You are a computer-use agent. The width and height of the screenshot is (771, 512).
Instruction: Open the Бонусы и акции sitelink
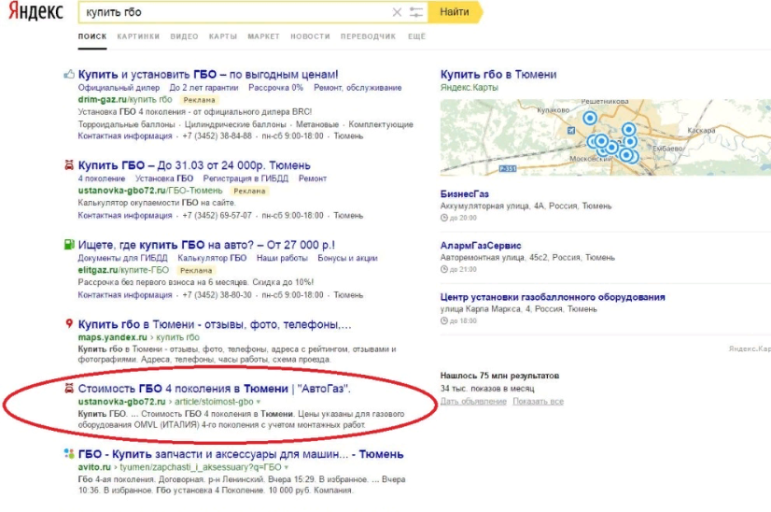click(347, 258)
